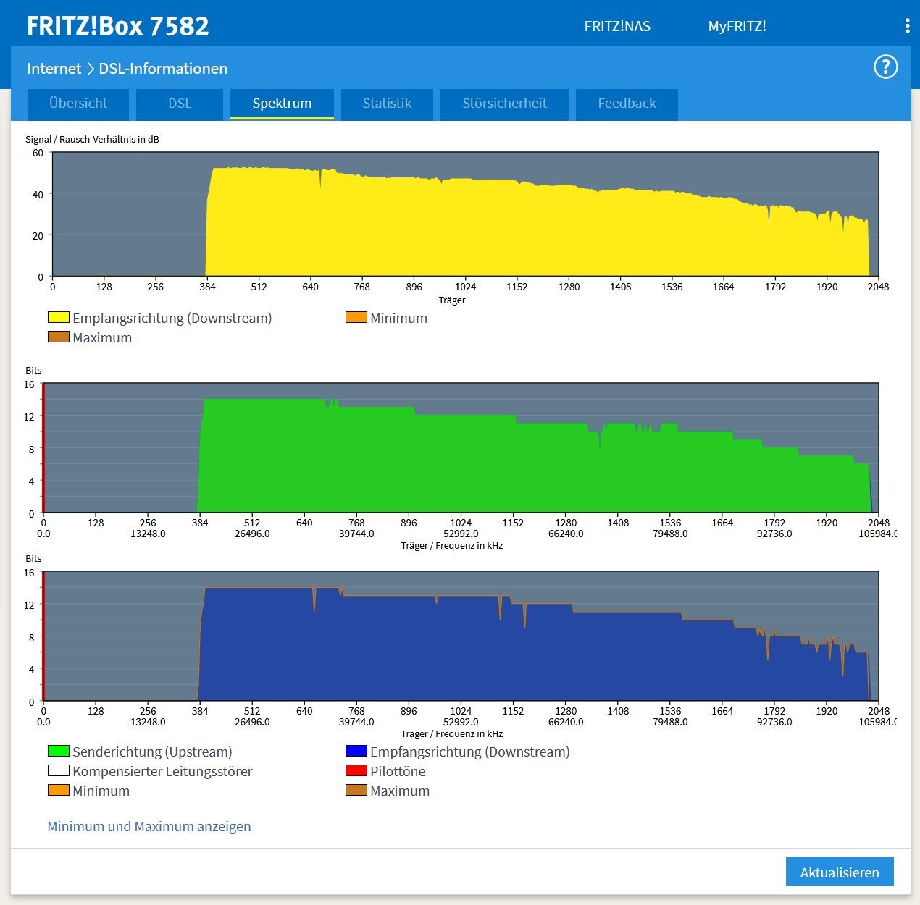Select the Spektrum tab
920x905 pixels.
(282, 104)
